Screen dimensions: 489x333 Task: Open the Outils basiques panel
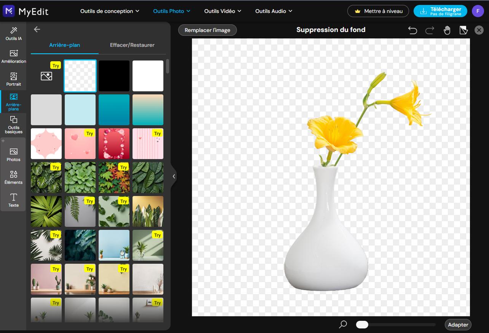[13, 124]
